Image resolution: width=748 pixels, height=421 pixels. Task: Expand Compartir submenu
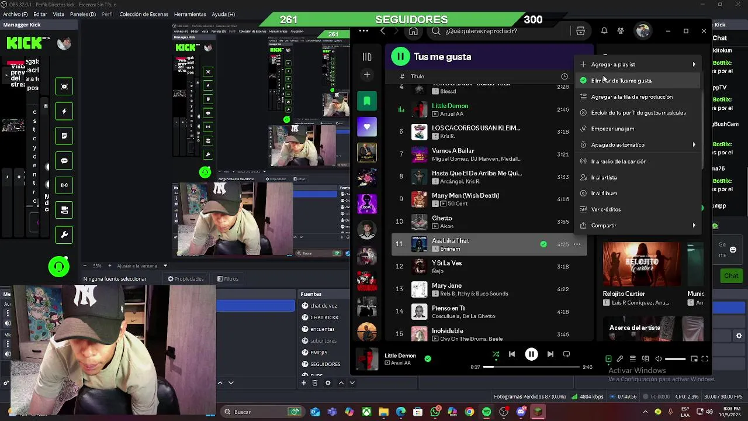[638, 226]
